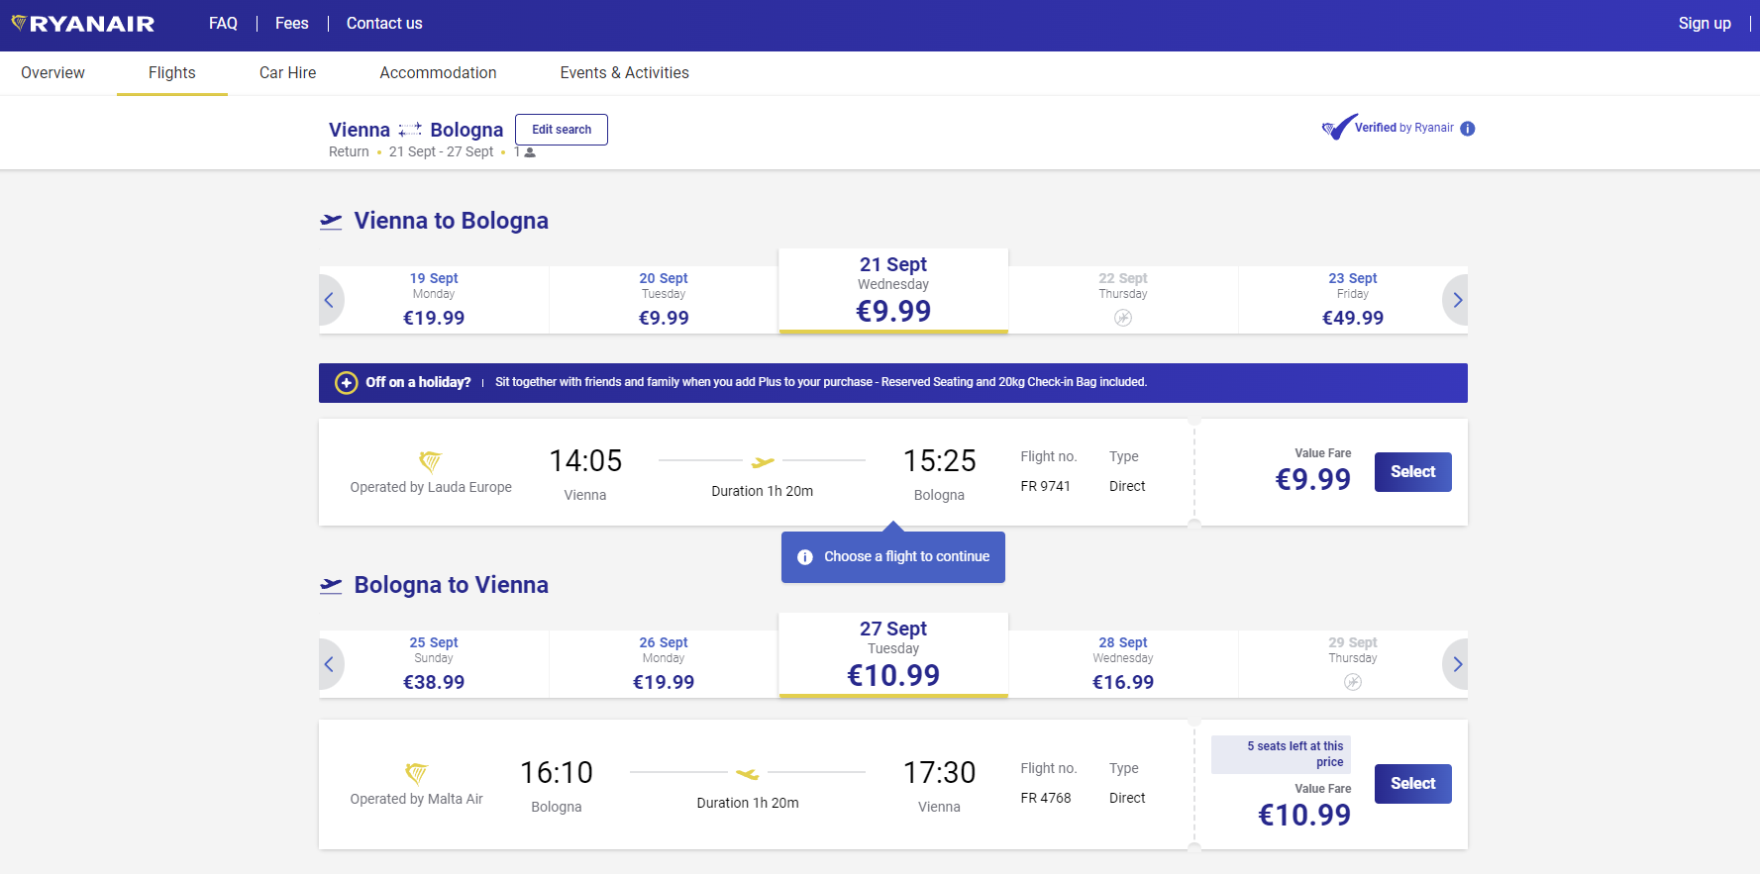
Task: Switch to the Accommodation tab
Action: point(438,73)
